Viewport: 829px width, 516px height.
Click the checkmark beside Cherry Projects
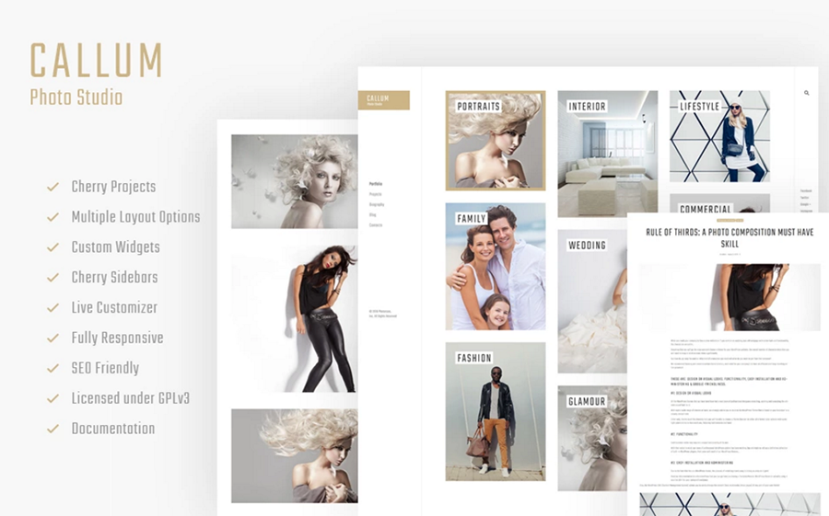coord(53,188)
